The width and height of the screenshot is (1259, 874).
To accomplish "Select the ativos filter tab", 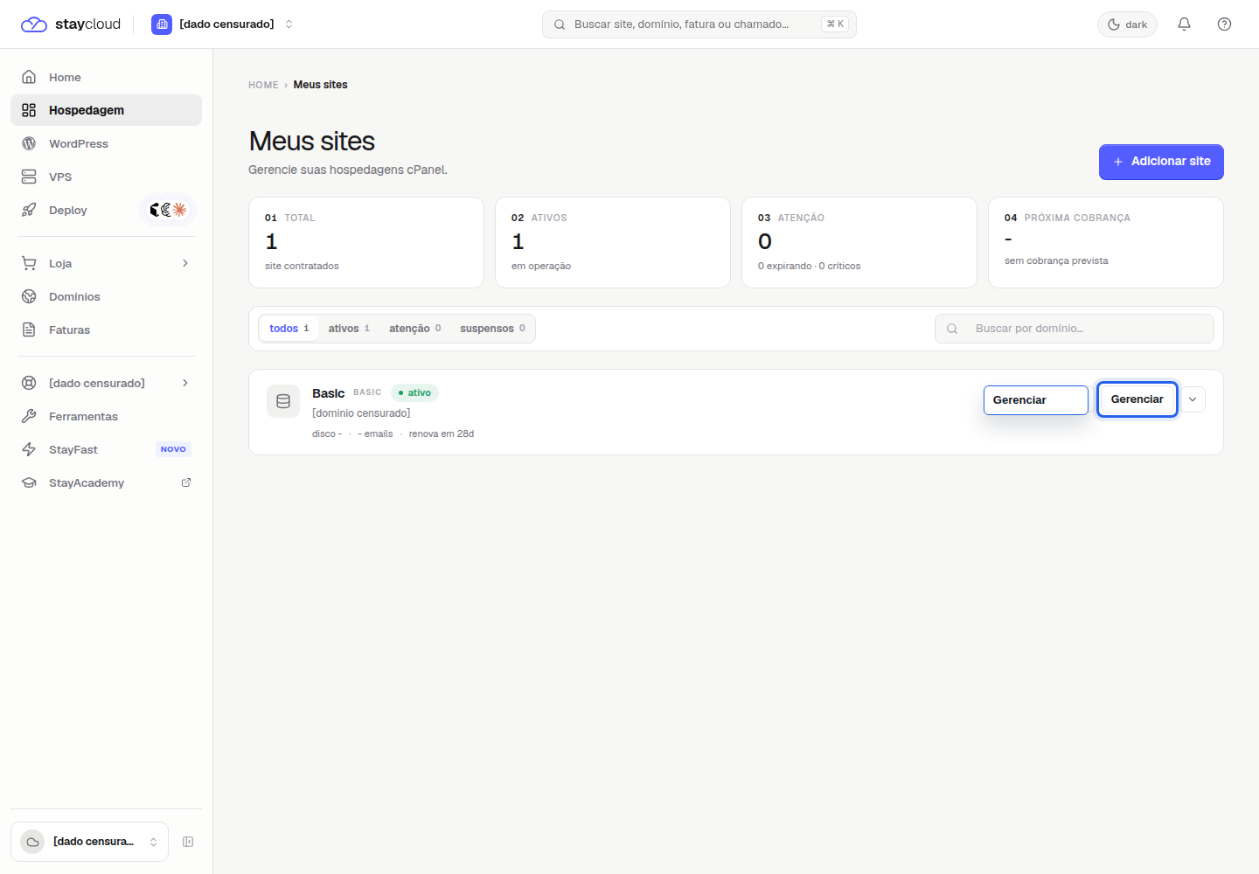I will pyautogui.click(x=350, y=329).
